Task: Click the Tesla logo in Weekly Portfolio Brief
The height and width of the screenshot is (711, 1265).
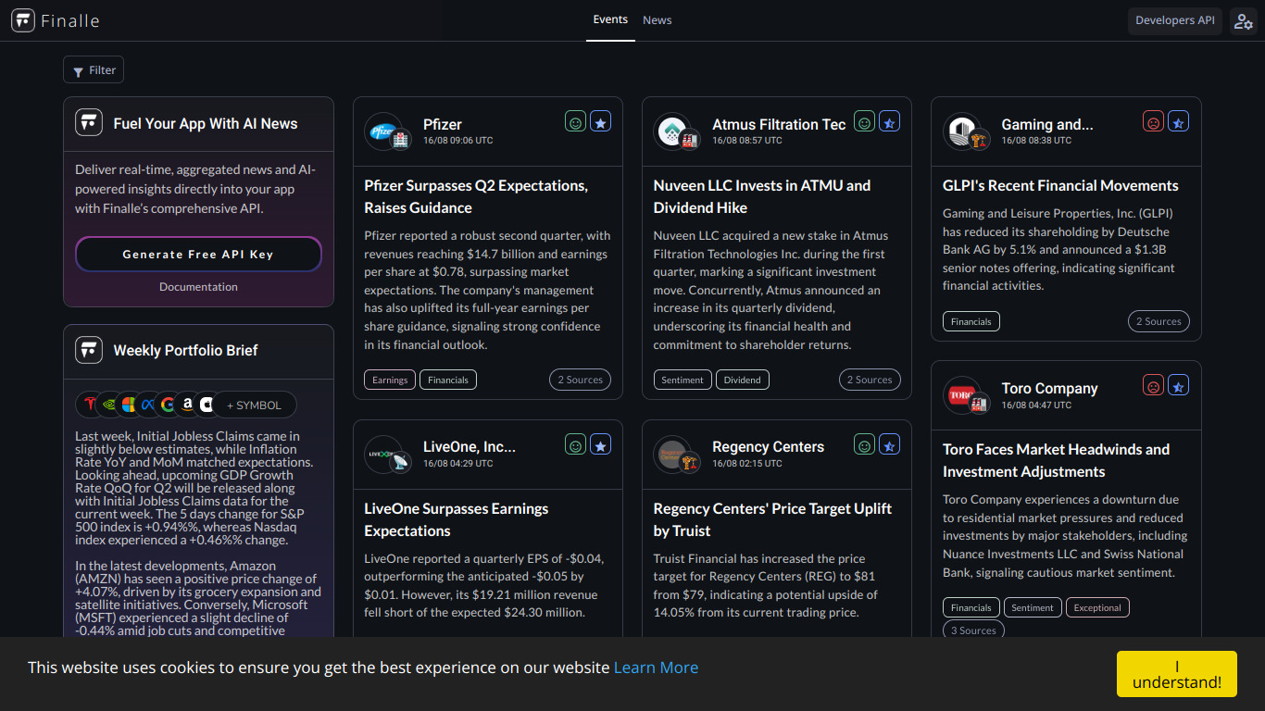Action: click(x=90, y=405)
